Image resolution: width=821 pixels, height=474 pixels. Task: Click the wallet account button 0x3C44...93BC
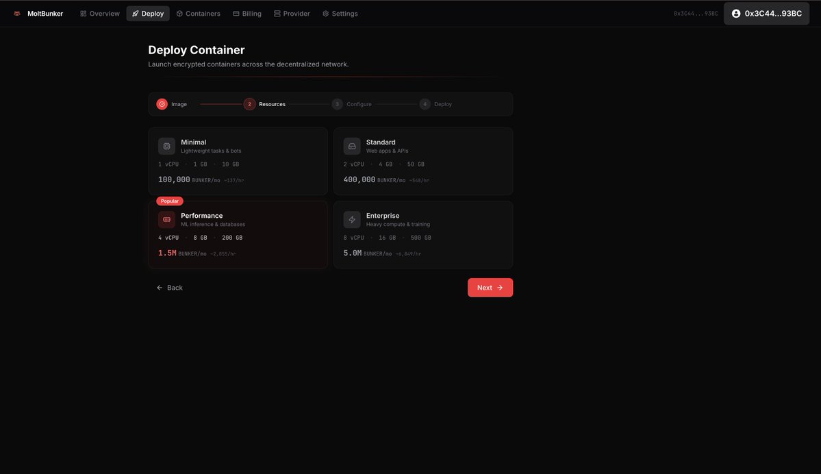pos(766,14)
